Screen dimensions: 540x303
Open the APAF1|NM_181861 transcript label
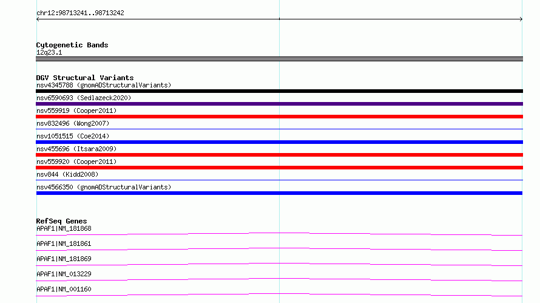coord(64,243)
